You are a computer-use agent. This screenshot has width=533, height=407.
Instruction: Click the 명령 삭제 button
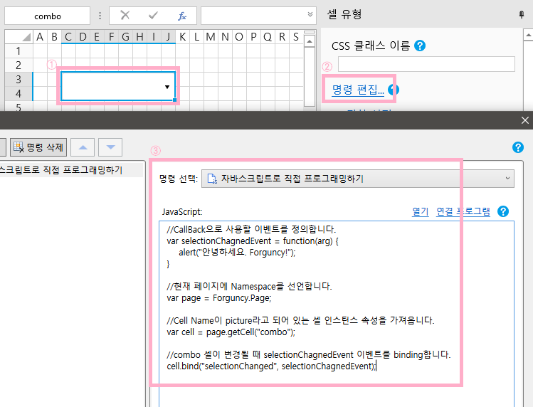coord(38,147)
